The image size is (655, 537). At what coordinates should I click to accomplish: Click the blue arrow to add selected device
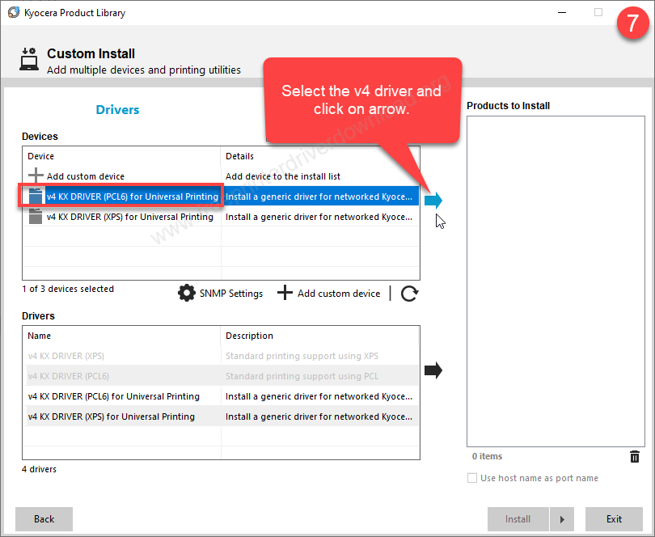click(x=433, y=201)
